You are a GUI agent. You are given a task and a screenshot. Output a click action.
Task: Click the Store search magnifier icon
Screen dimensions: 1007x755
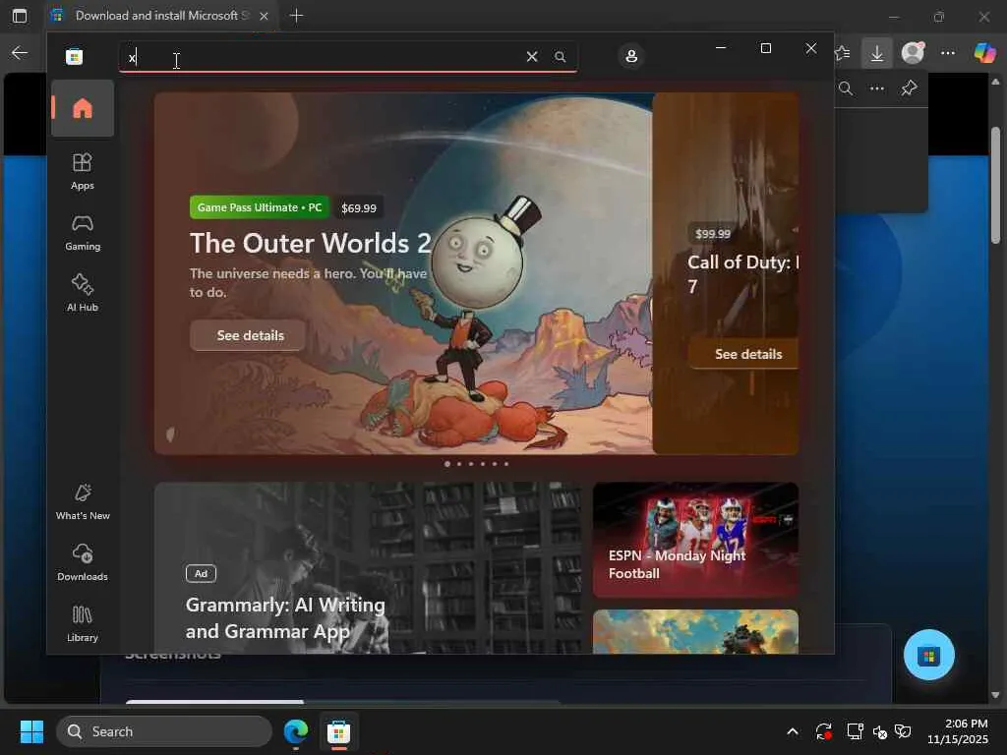[560, 56]
